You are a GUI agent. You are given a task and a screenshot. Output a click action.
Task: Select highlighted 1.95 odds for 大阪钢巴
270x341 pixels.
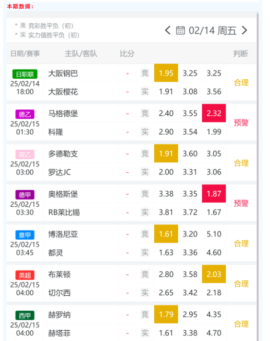click(x=166, y=73)
